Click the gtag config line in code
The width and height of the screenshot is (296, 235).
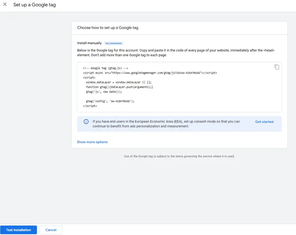[110, 101]
